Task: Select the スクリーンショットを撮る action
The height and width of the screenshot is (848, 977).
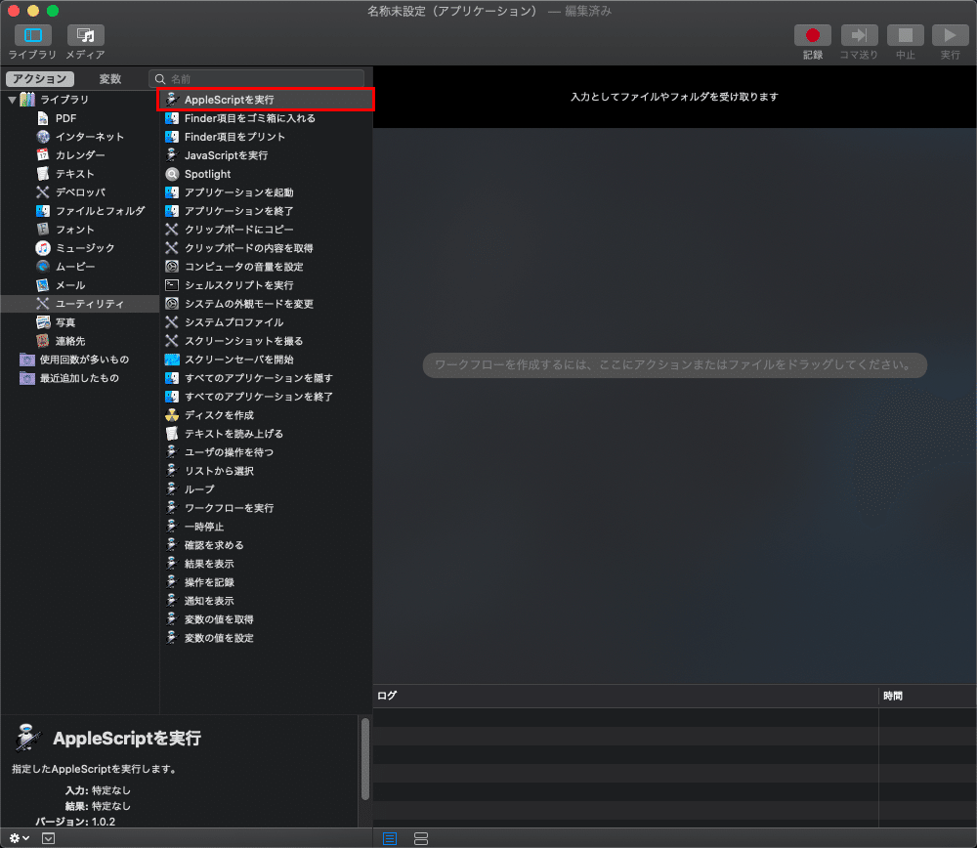Action: click(266, 341)
